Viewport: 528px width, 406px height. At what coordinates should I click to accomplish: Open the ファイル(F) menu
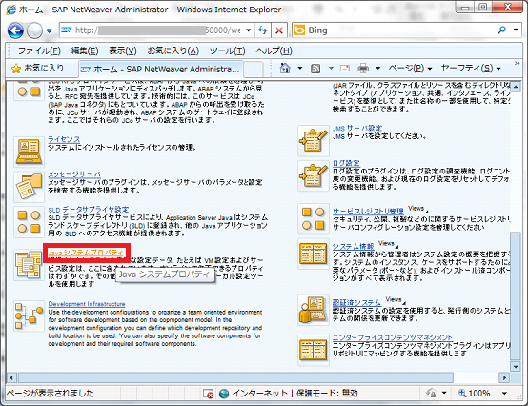pos(39,51)
